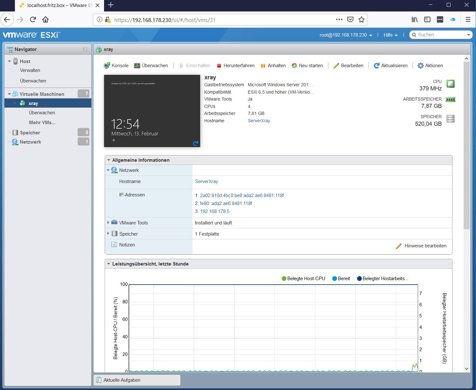Click the Herunterfahren shutdown button

(236, 66)
